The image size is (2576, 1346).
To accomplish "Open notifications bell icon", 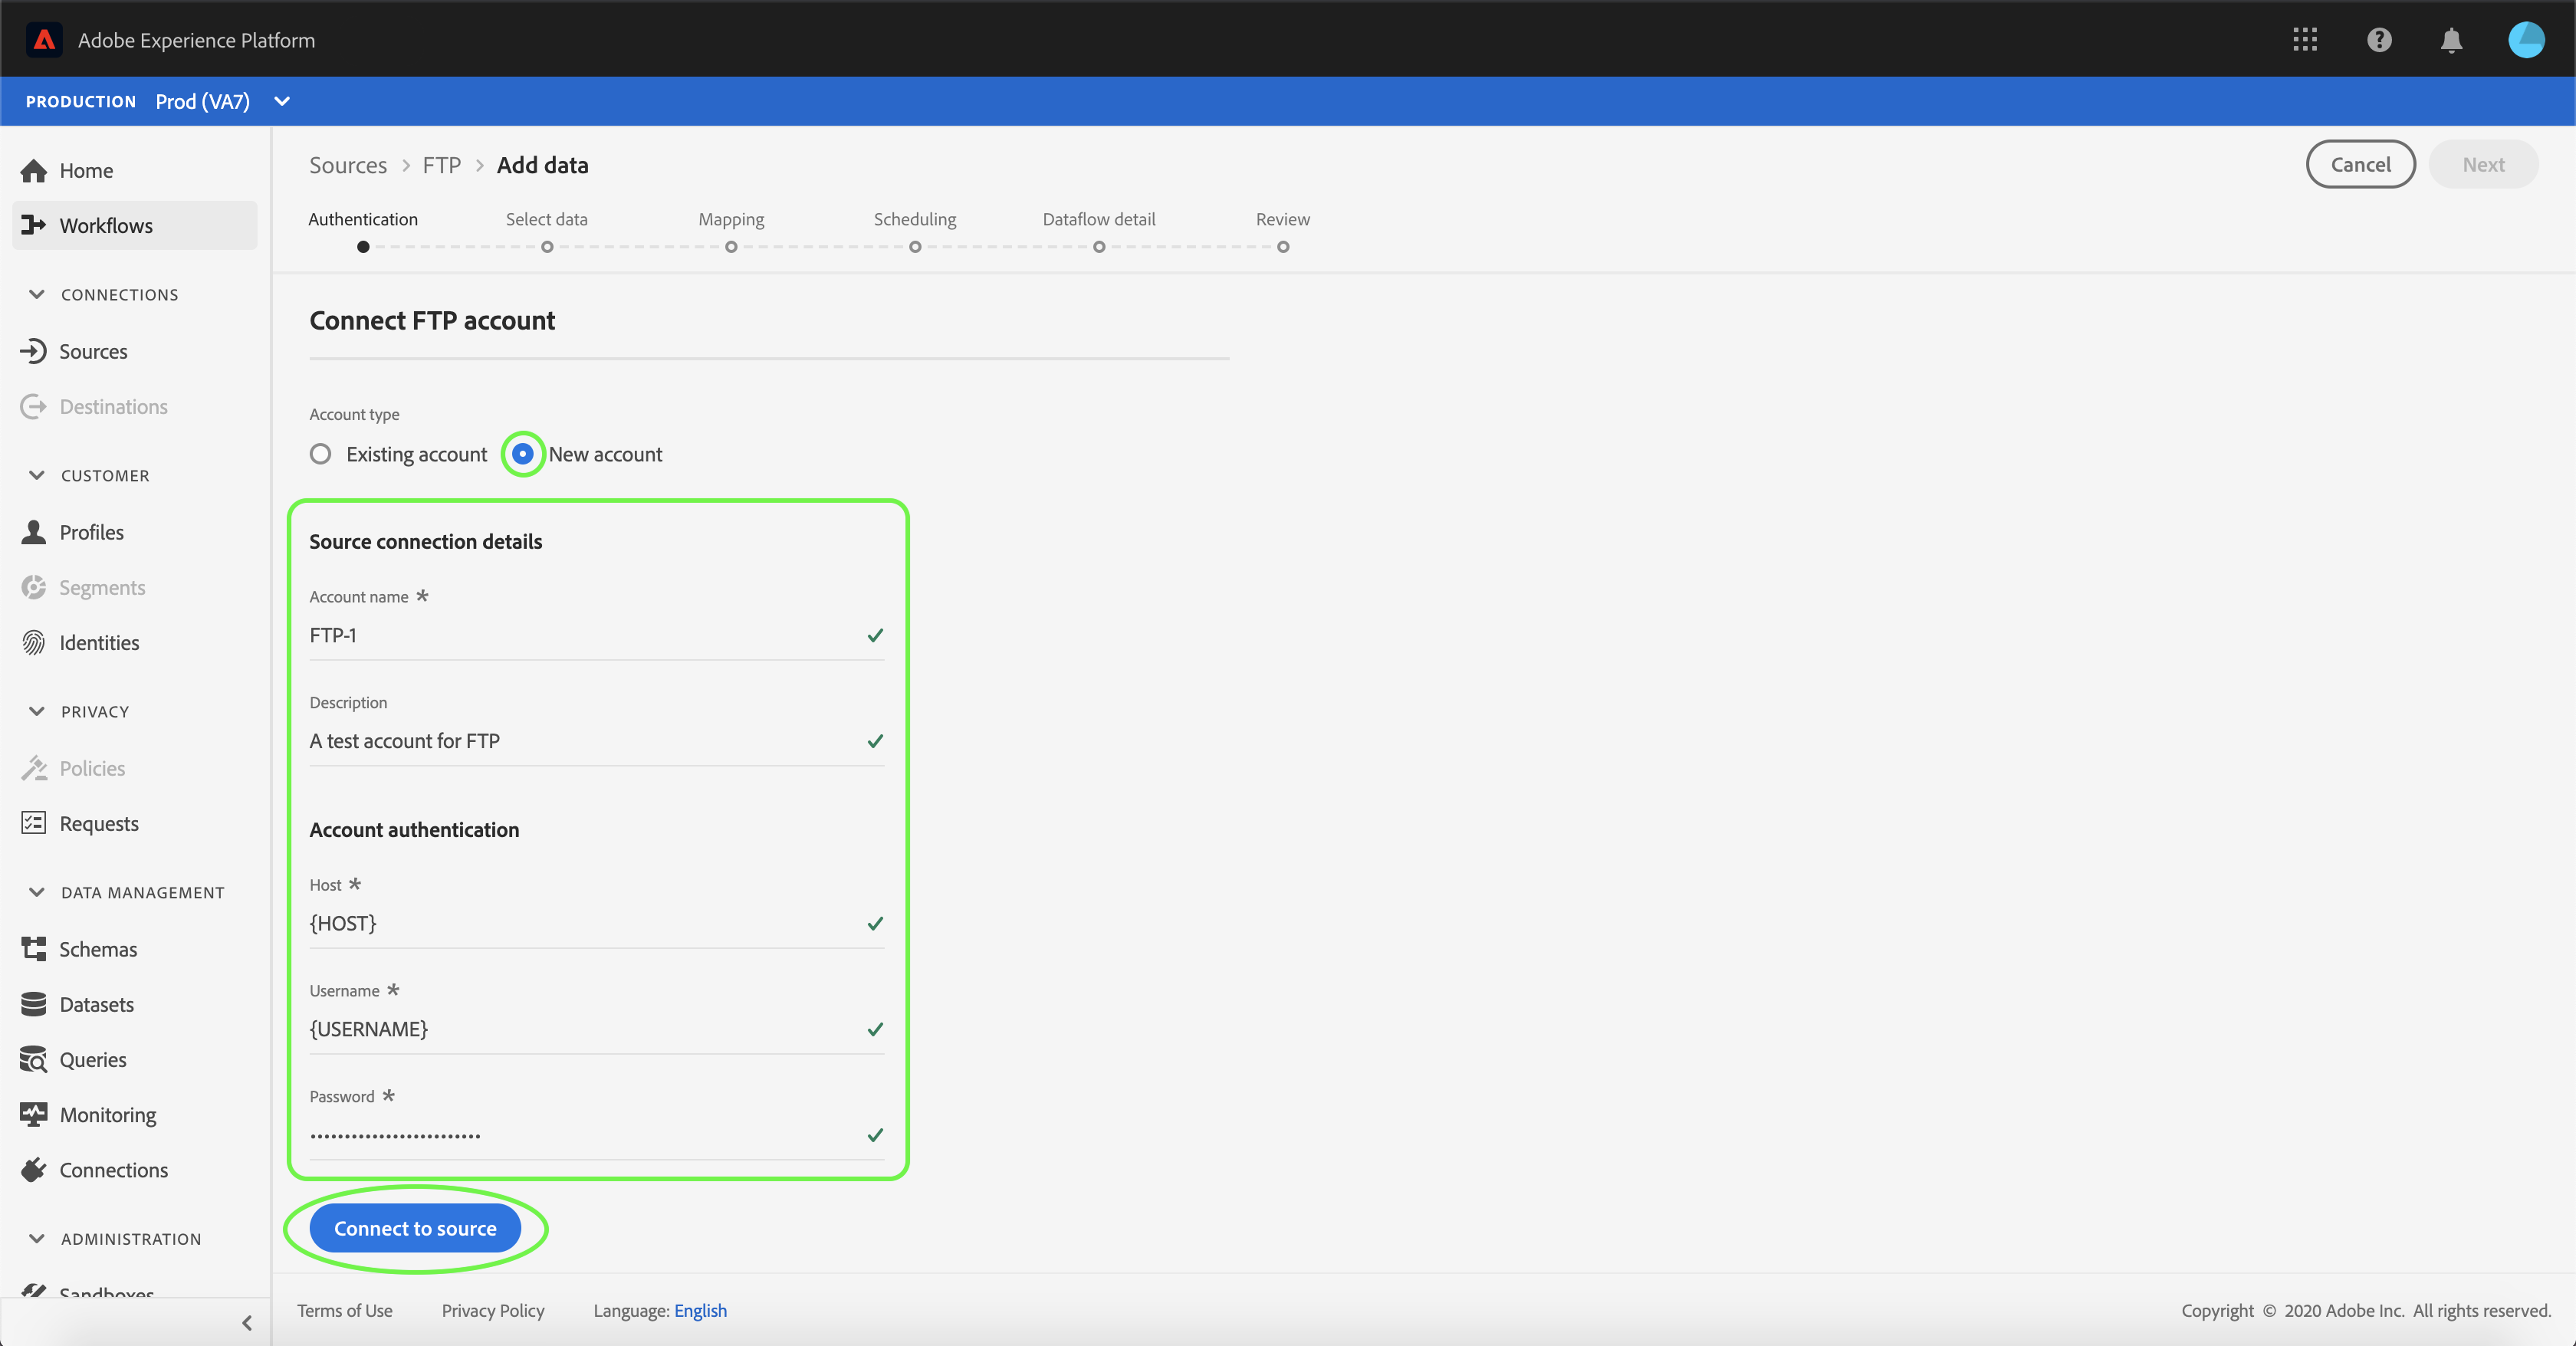I will coord(2451,40).
